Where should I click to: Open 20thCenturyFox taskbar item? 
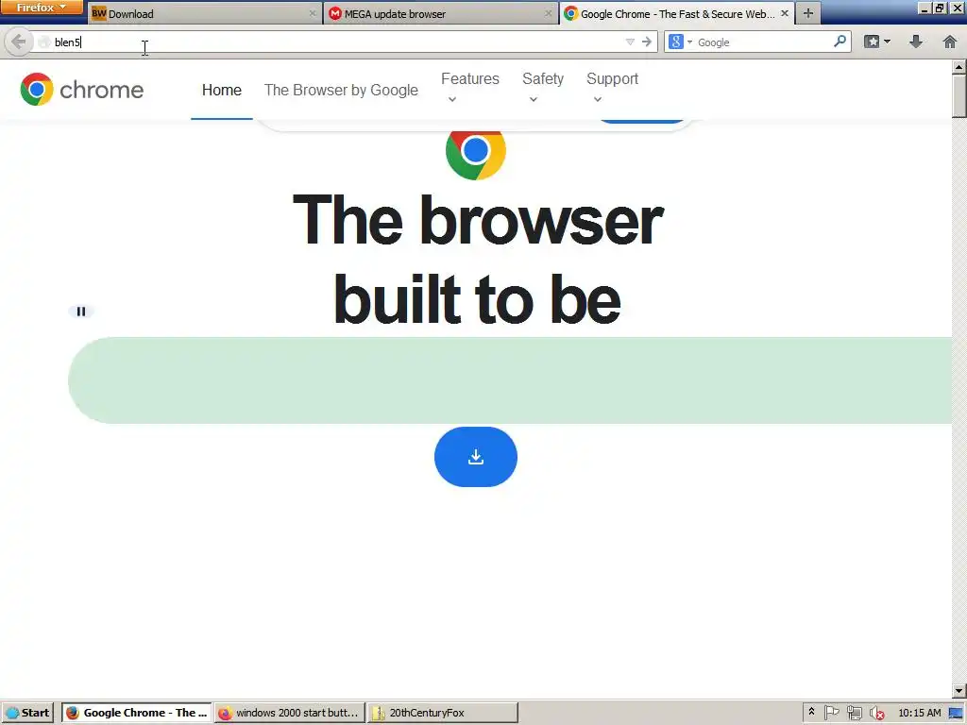(442, 713)
